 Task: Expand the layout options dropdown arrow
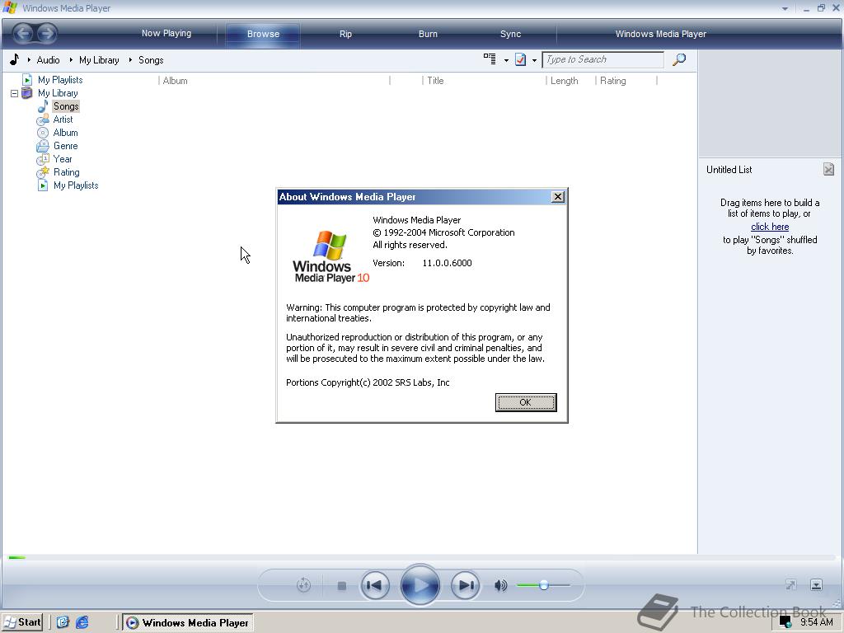point(534,60)
